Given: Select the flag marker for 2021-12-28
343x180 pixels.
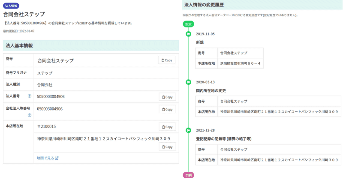Looking at the screenshot, I should tap(188, 130).
